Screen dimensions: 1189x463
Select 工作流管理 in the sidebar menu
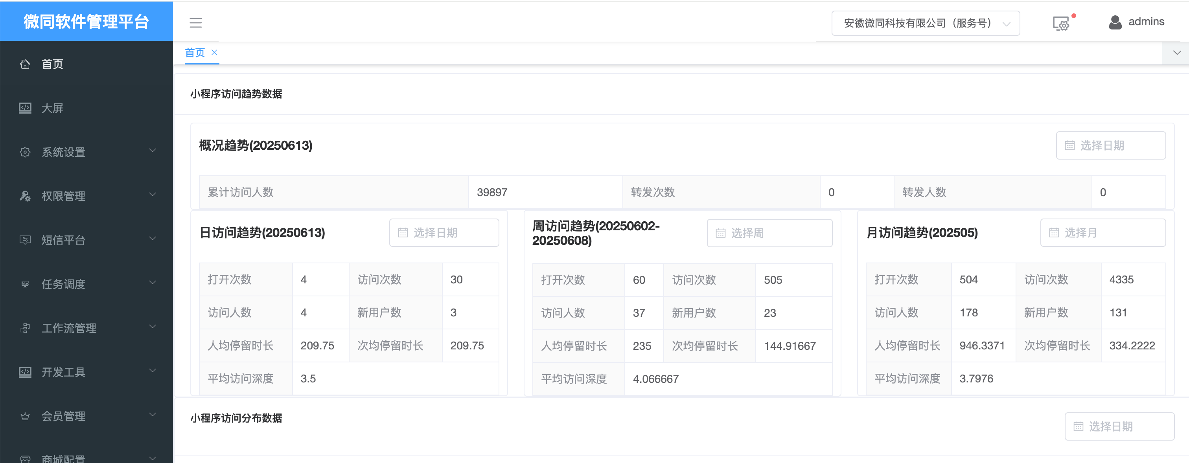click(x=69, y=328)
